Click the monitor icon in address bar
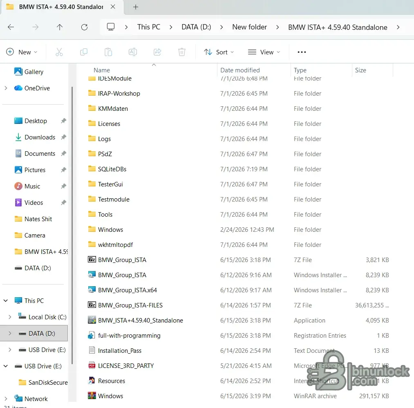Image resolution: width=414 pixels, height=408 pixels. 111,27
